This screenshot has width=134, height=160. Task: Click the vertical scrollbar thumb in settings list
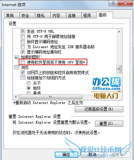tap(119, 69)
